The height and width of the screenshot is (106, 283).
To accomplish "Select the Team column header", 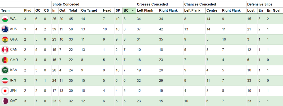I will click(6, 11).
